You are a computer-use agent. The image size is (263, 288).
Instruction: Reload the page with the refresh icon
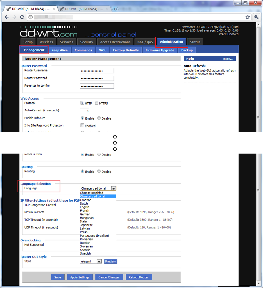[22, 17]
